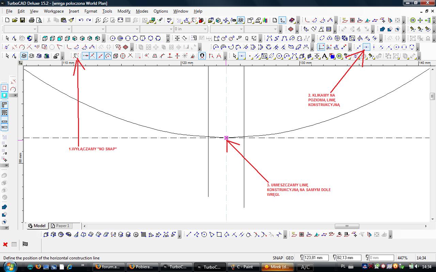This screenshot has width=436, height=272.
Task: Click GEO button in status bar
Action: pyautogui.click(x=290, y=258)
